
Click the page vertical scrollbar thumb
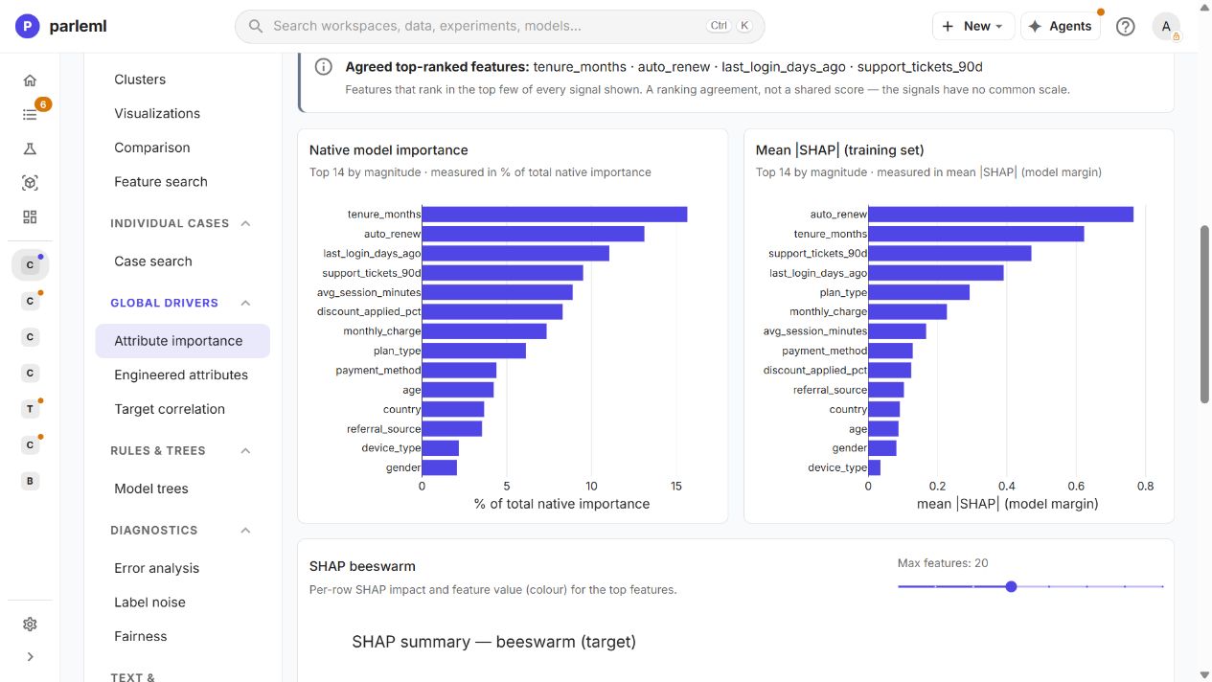point(1205,314)
